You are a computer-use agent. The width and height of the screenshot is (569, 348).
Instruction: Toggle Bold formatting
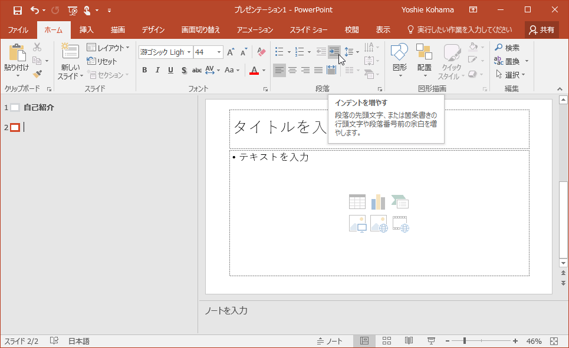144,70
